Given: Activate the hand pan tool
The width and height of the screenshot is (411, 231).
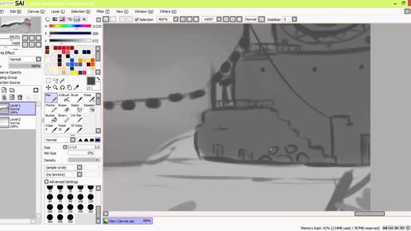Looking at the screenshot, I should click(x=69, y=87).
